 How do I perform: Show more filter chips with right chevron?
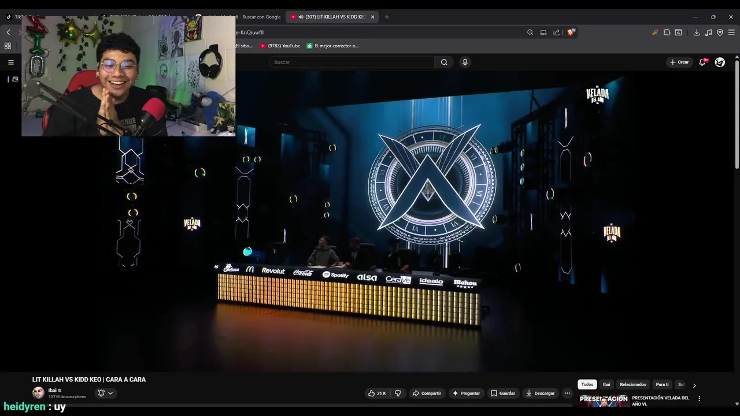(x=694, y=385)
